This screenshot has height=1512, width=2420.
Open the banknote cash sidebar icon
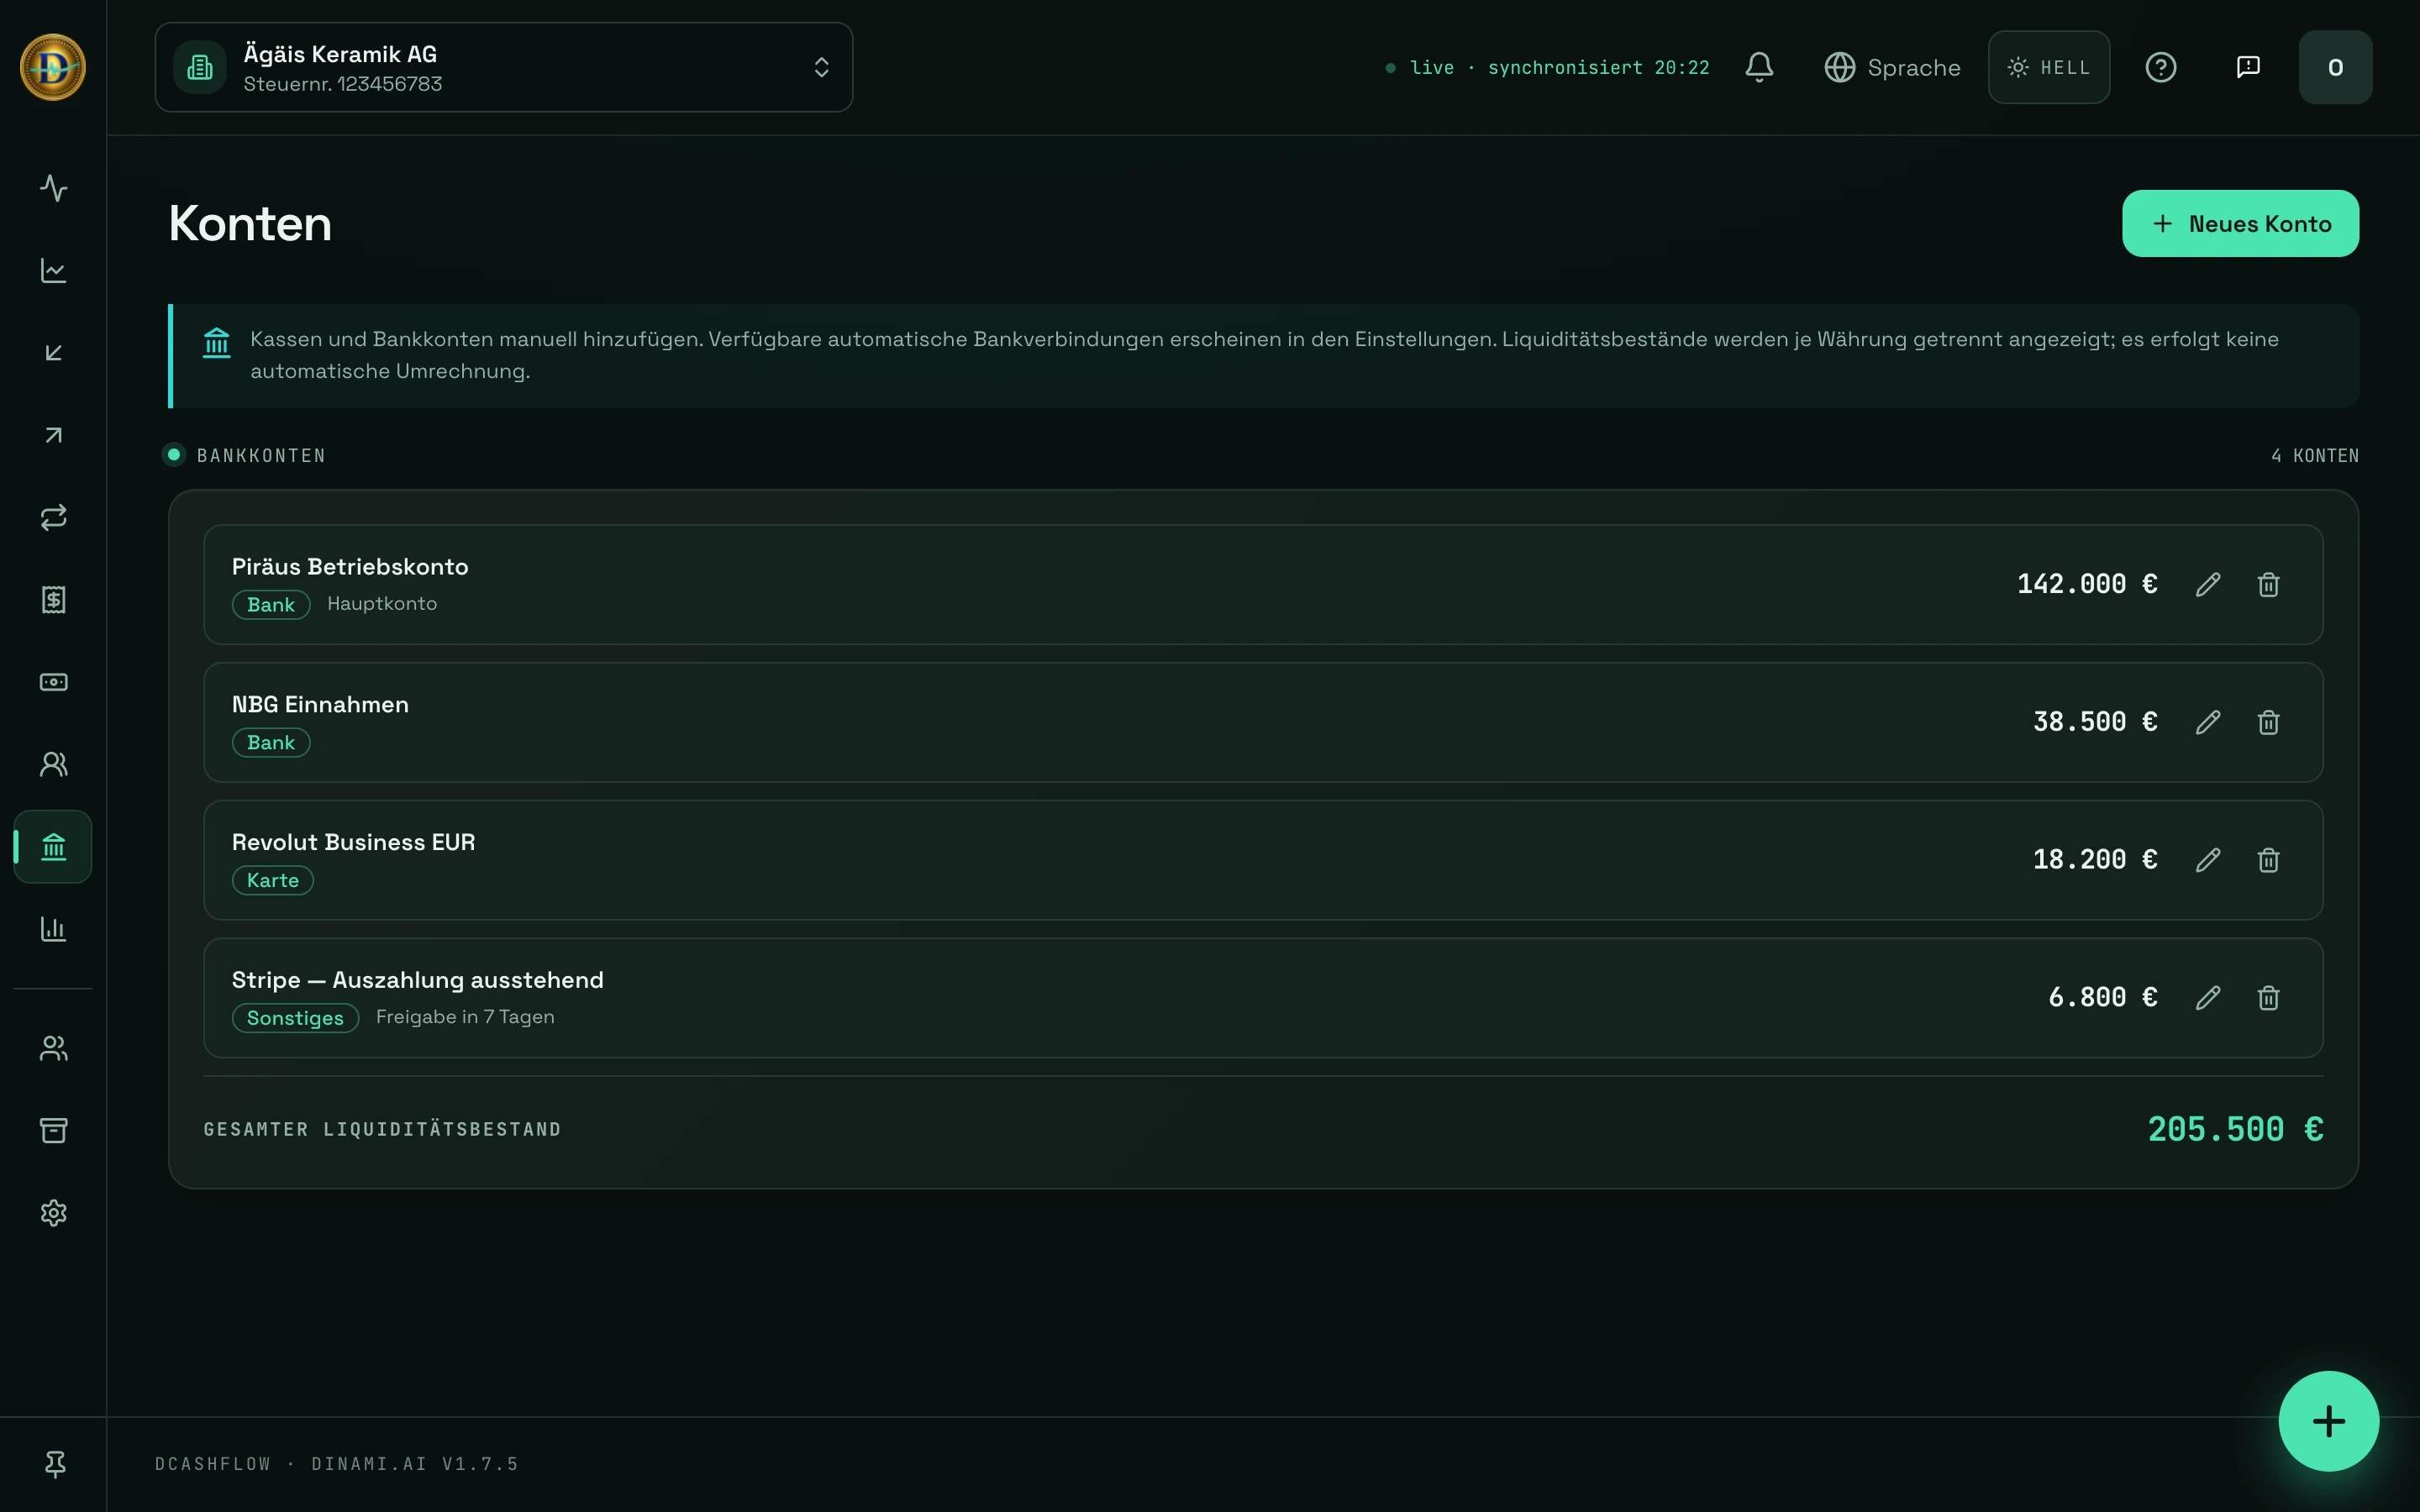53,682
